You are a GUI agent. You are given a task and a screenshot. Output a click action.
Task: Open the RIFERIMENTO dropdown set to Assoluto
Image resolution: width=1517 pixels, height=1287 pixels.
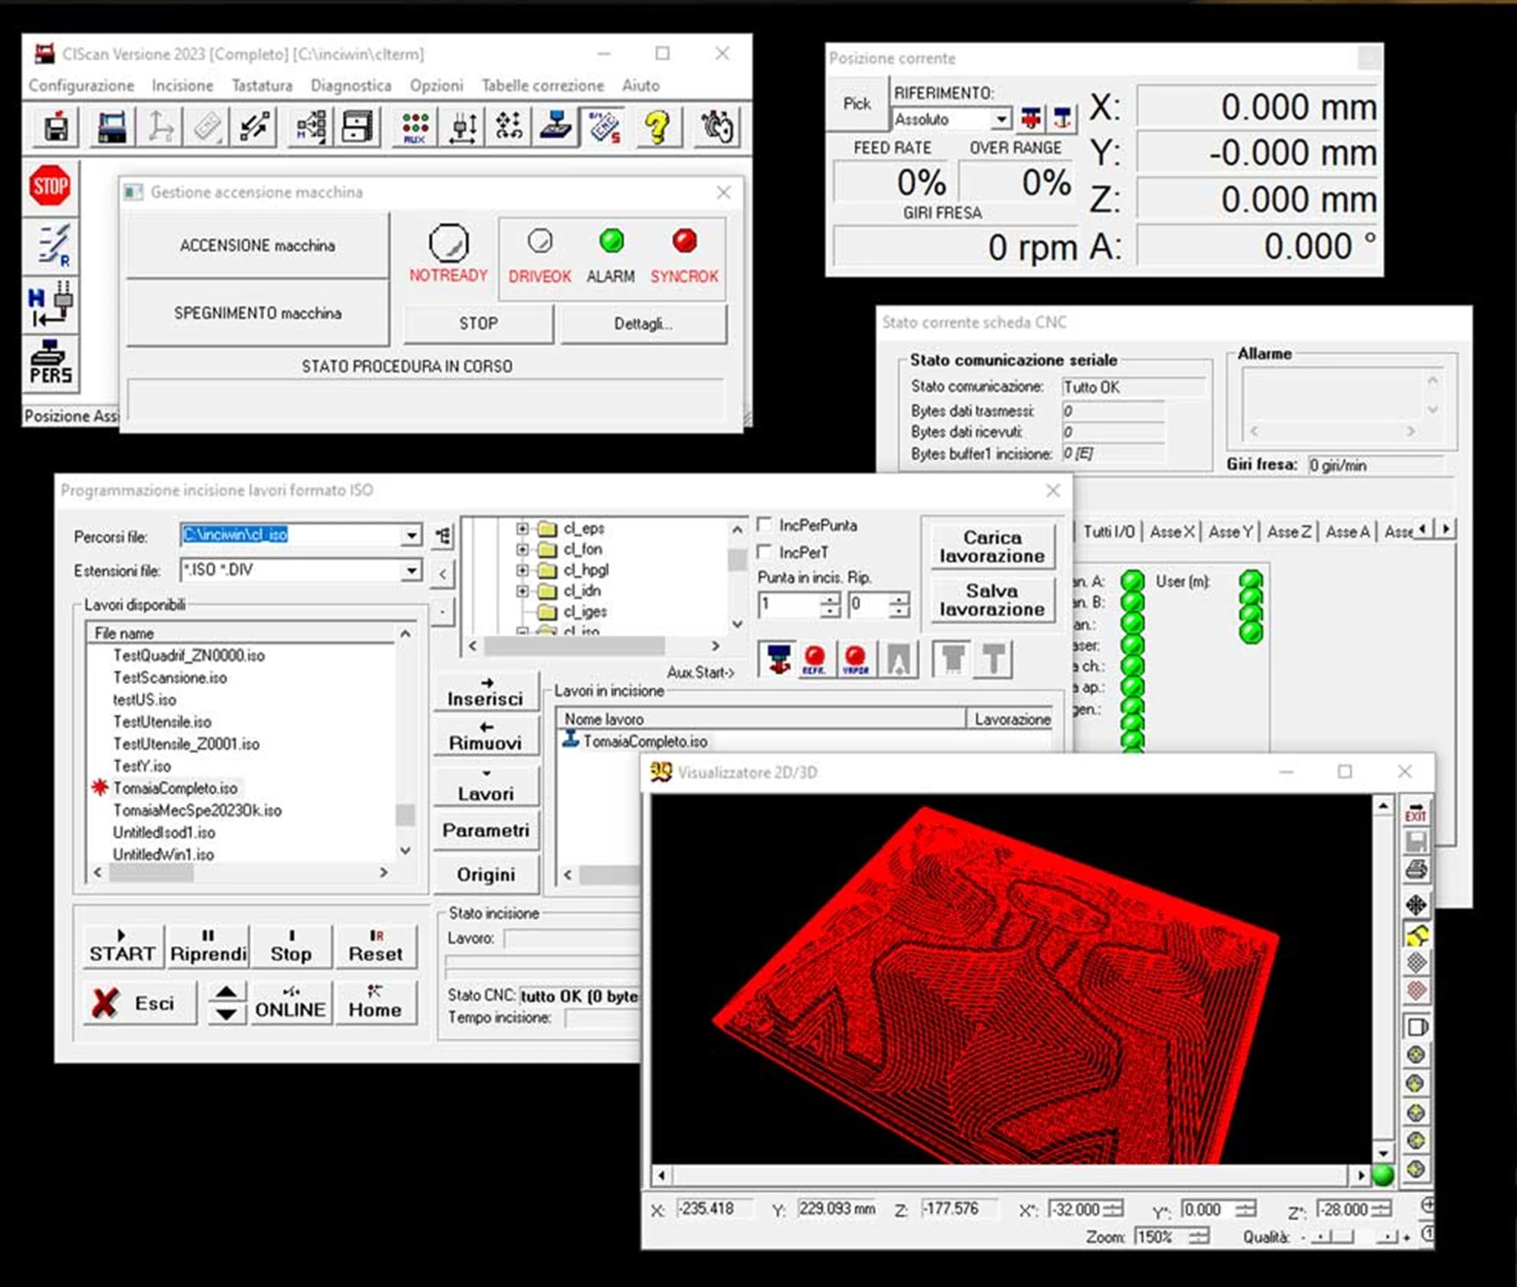point(1003,119)
